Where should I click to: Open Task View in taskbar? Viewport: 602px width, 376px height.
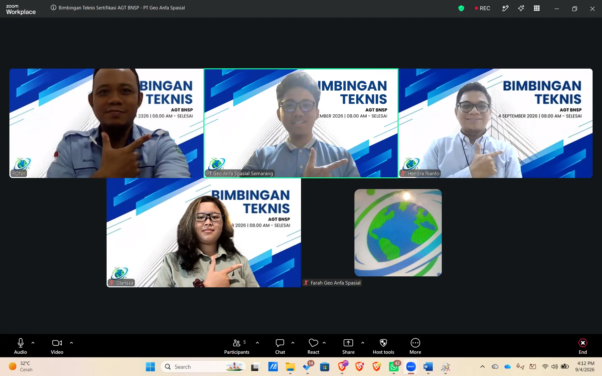(x=256, y=367)
